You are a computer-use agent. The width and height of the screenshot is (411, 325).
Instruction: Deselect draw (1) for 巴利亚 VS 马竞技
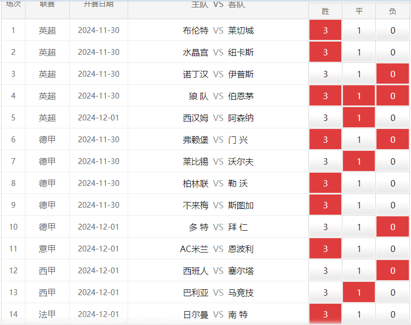tap(359, 291)
